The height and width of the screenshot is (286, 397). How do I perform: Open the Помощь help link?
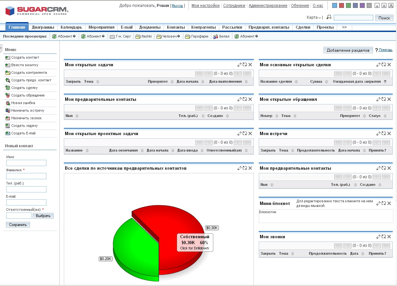(x=385, y=50)
